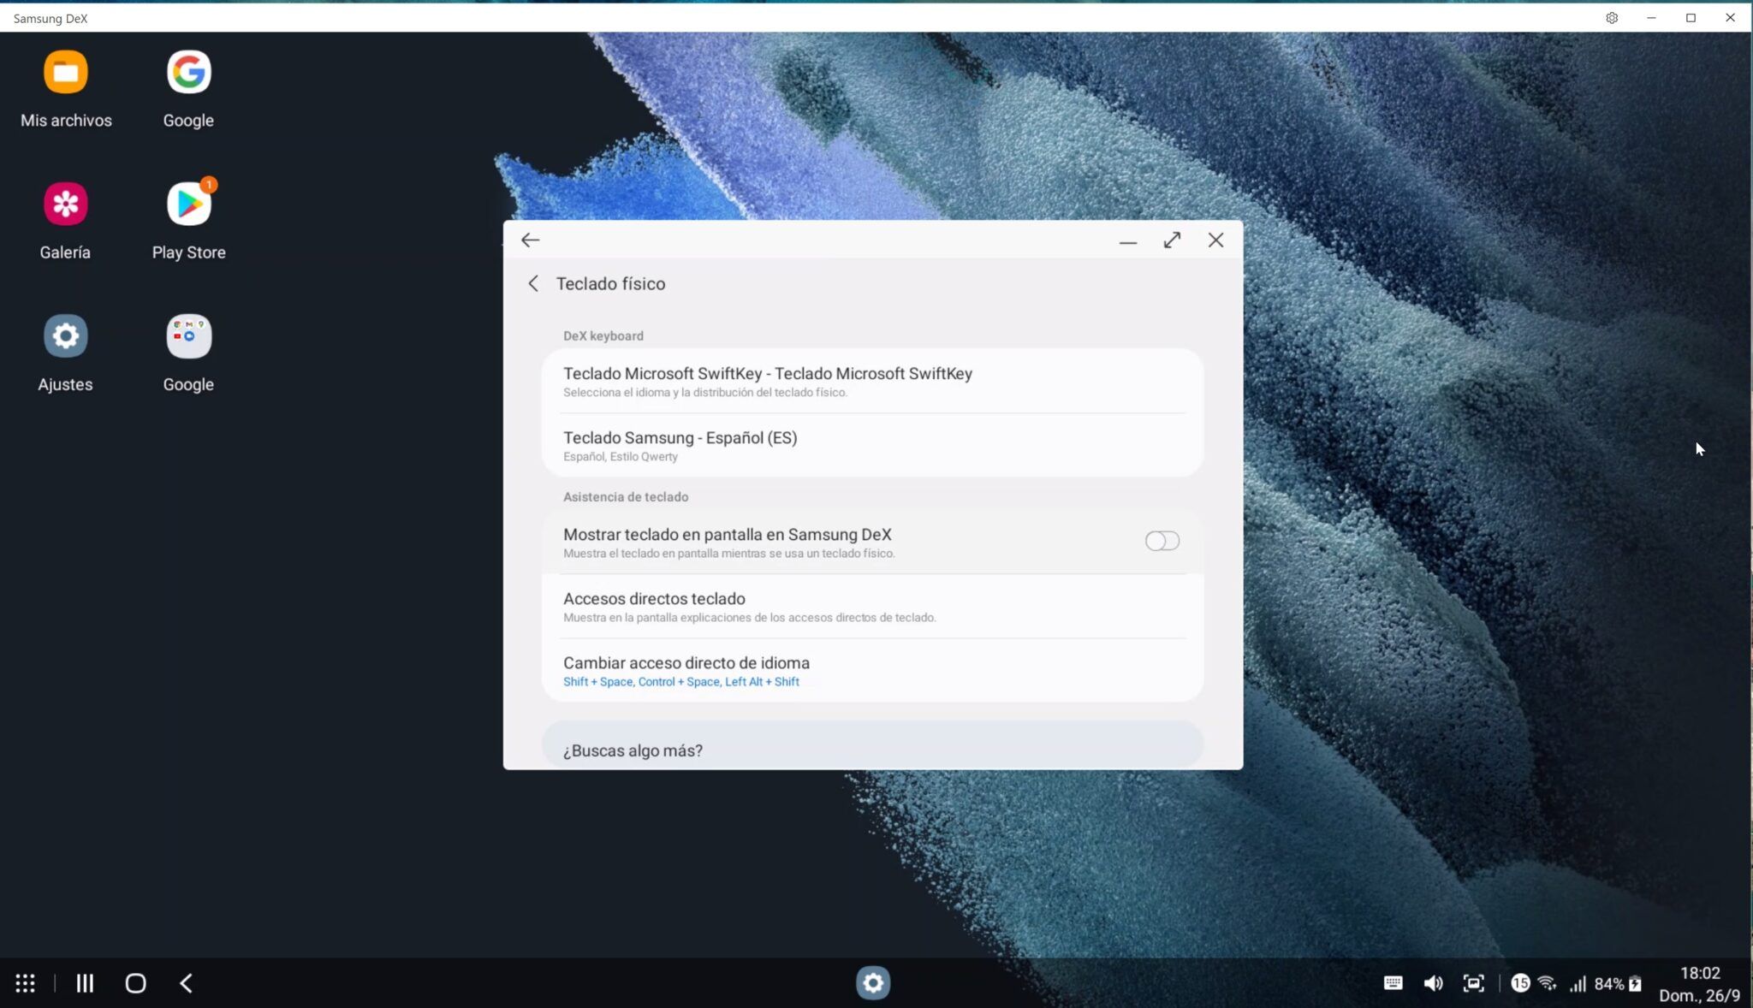Open Ajustes from the desktop
Screen dimensions: 1753x1008
(x=66, y=335)
